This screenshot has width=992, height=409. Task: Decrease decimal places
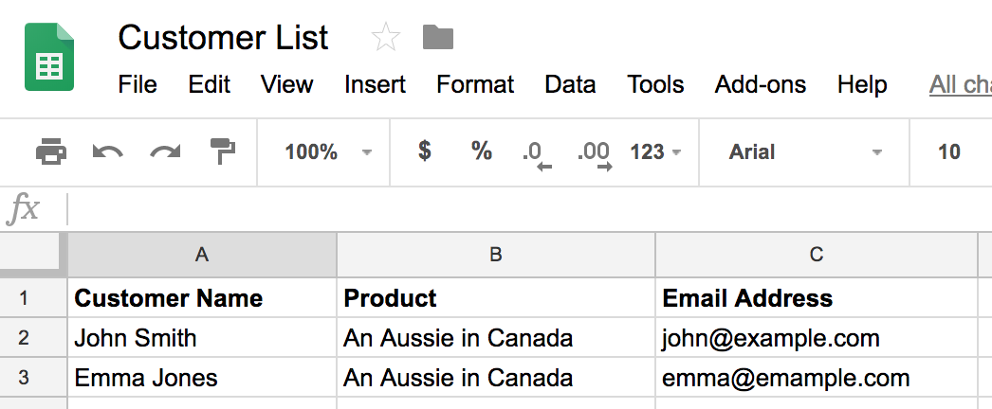pyautogui.click(x=537, y=155)
